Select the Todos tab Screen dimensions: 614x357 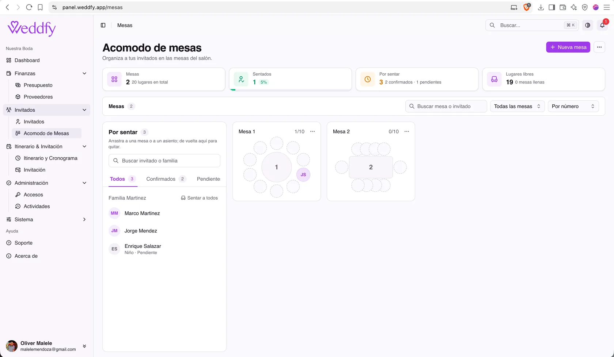click(123, 179)
